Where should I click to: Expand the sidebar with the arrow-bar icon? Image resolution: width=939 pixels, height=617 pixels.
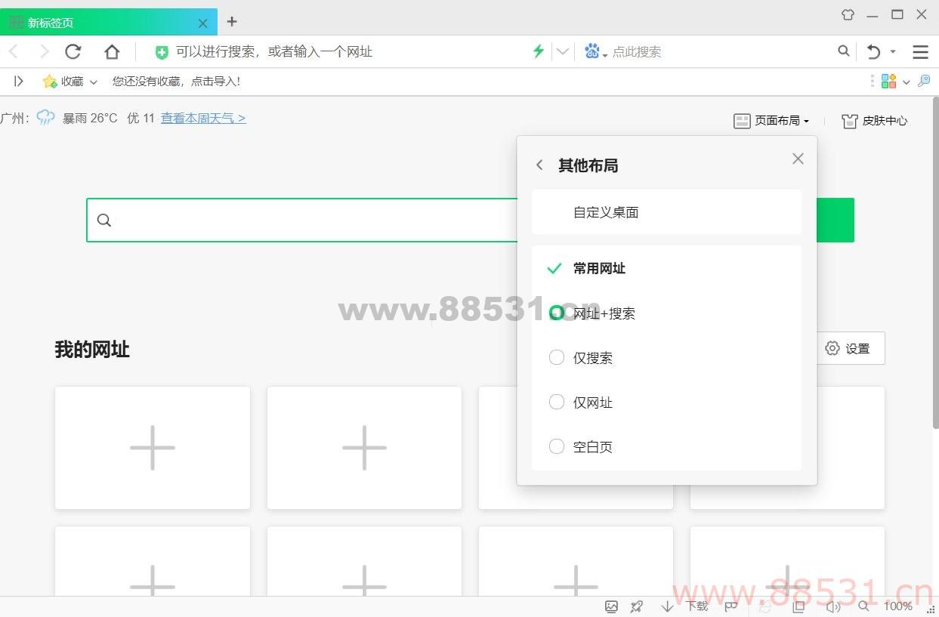pos(19,81)
